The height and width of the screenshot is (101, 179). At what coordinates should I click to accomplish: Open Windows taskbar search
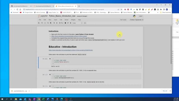(x=7, y=99)
